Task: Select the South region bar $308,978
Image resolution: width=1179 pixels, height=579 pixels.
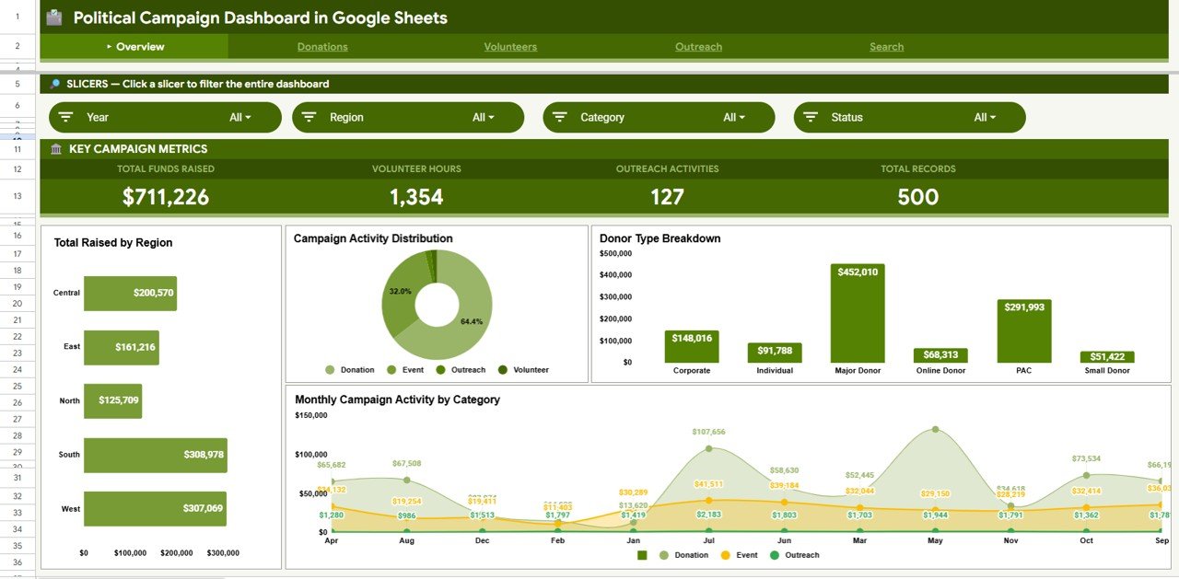Action: 155,455
